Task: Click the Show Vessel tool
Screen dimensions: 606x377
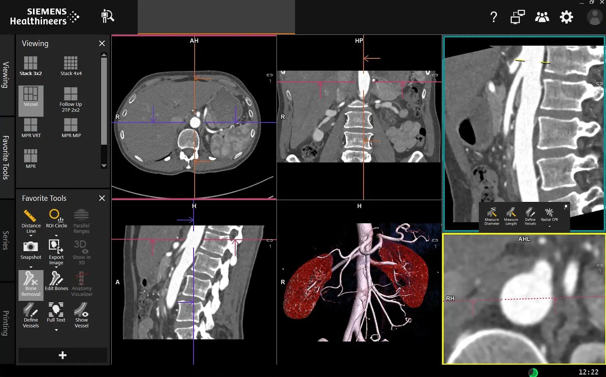Action: [81, 316]
